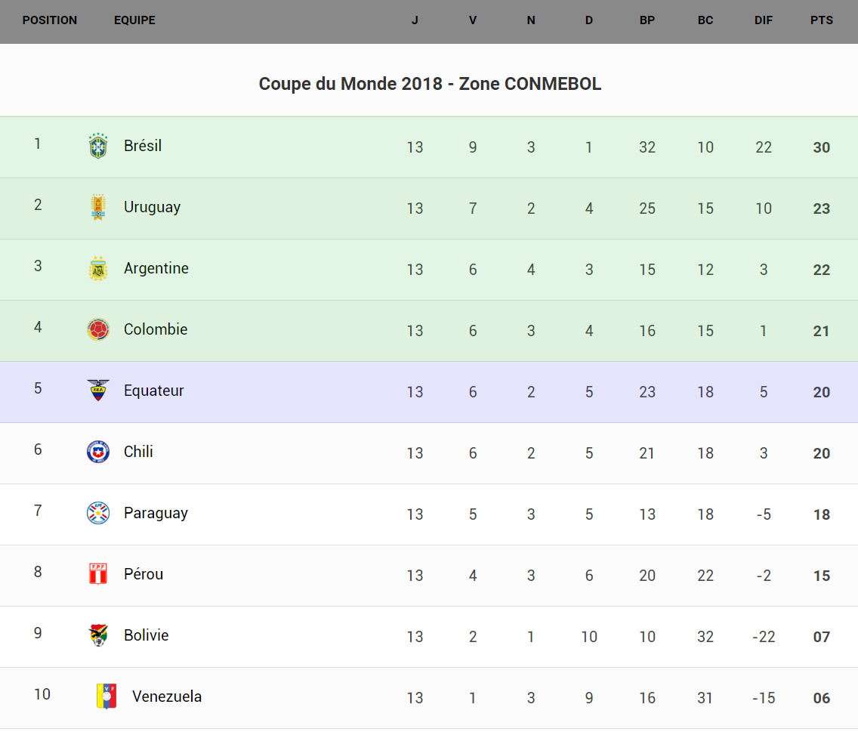Click the BP column header
Viewport: 858px width, 732px height.
[x=647, y=20]
